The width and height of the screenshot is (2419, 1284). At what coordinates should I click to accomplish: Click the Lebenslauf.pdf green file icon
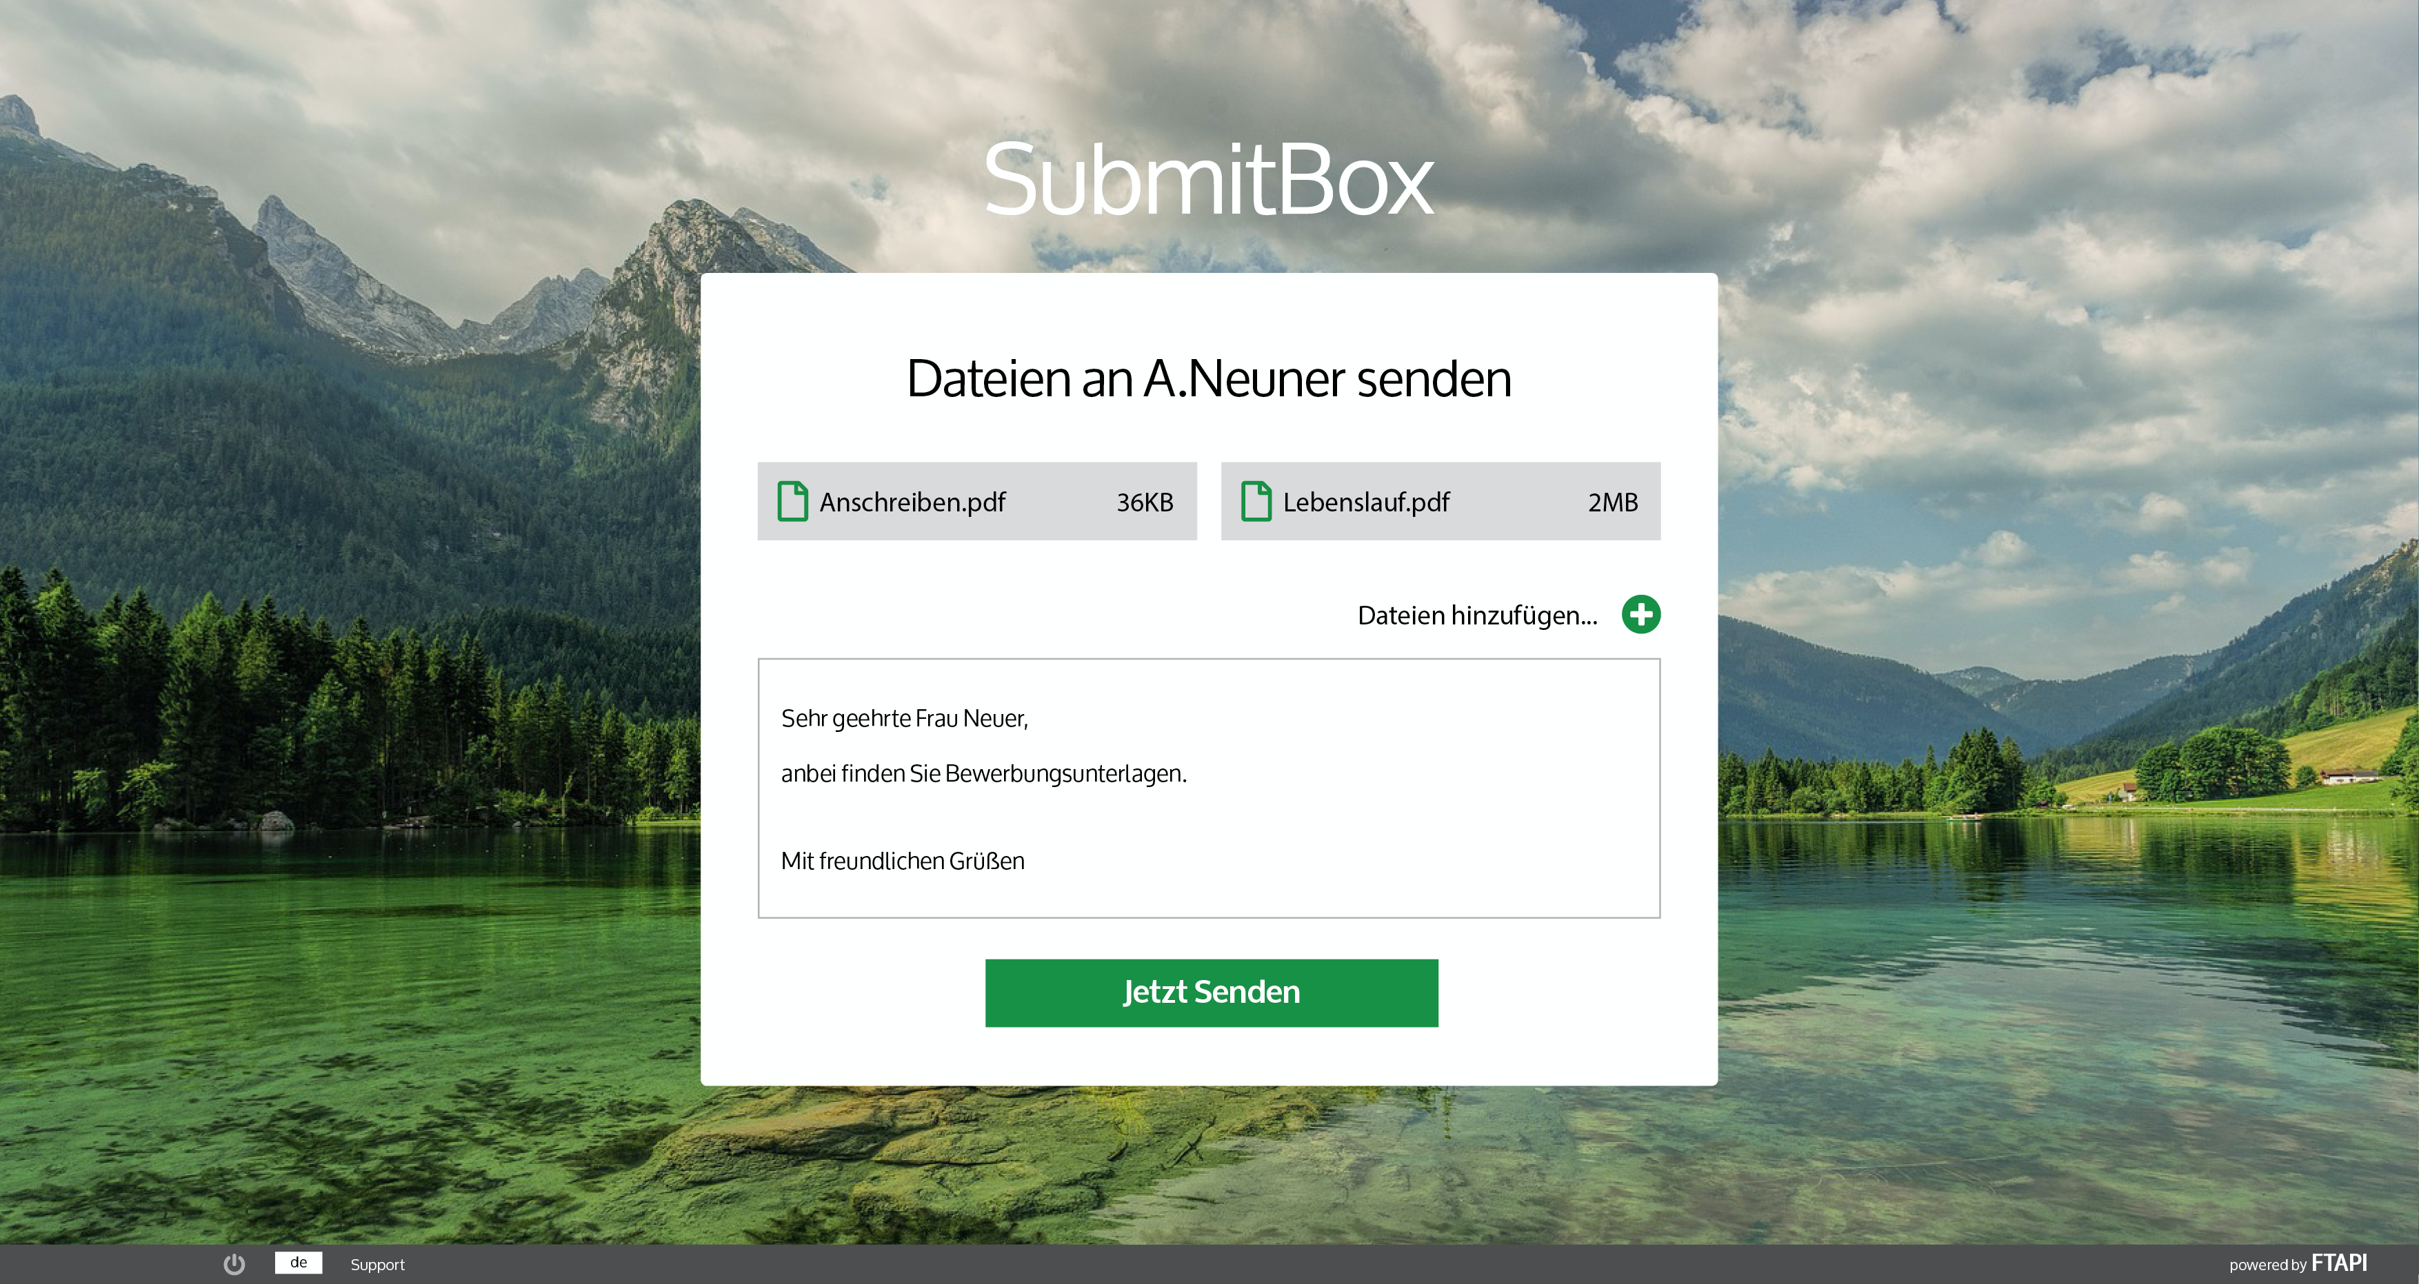[x=1256, y=501]
